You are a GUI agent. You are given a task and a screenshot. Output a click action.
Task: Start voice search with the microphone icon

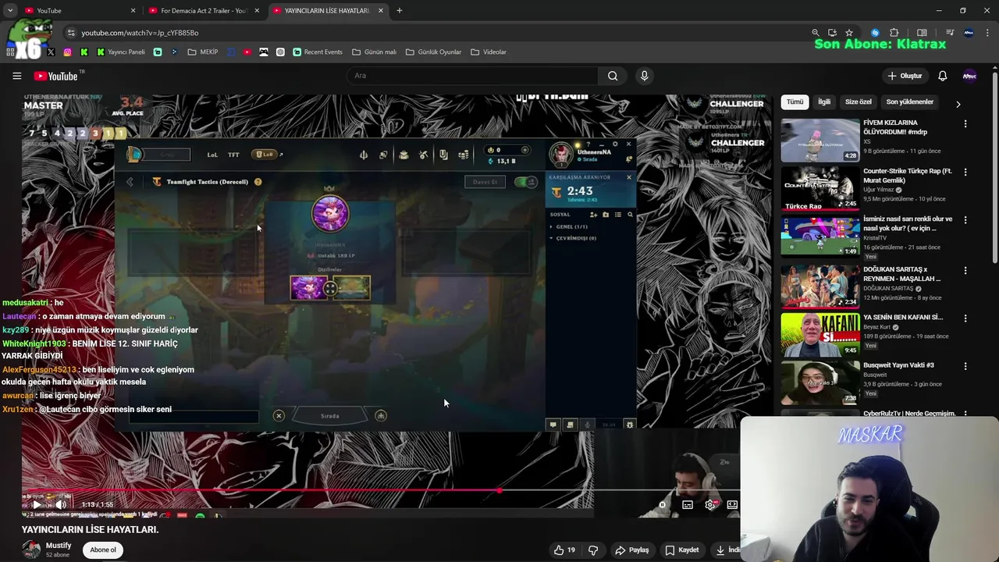click(644, 76)
